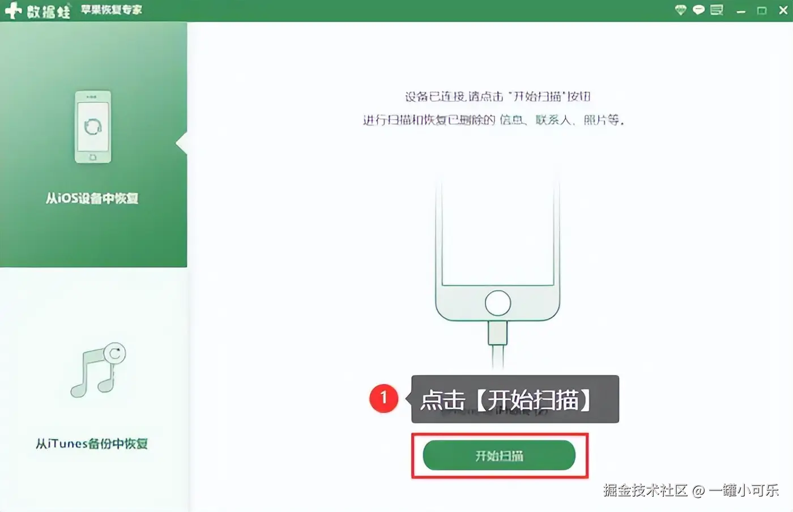793x512 pixels.
Task: Click the music note iTunes backup icon
Action: coord(99,369)
